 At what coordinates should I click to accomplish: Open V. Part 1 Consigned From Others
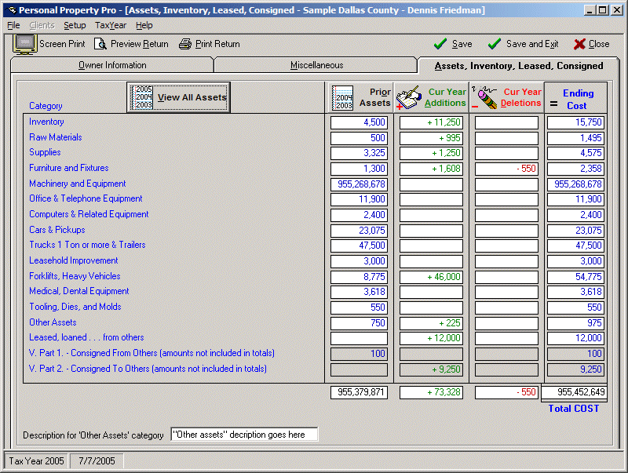[152, 353]
